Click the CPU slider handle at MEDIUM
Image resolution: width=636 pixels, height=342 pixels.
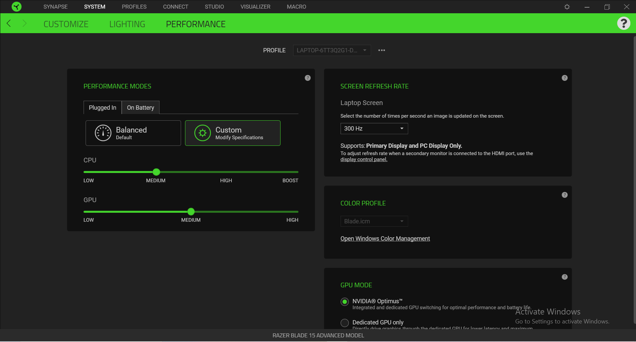[x=157, y=172]
